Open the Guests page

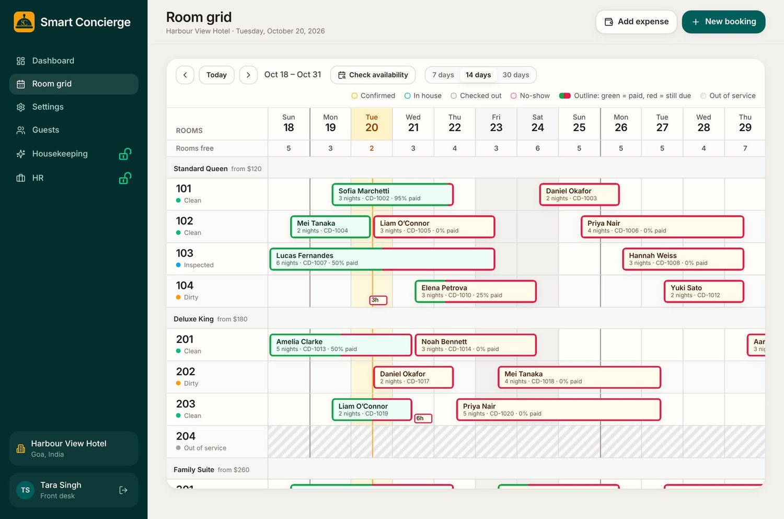click(x=74, y=130)
